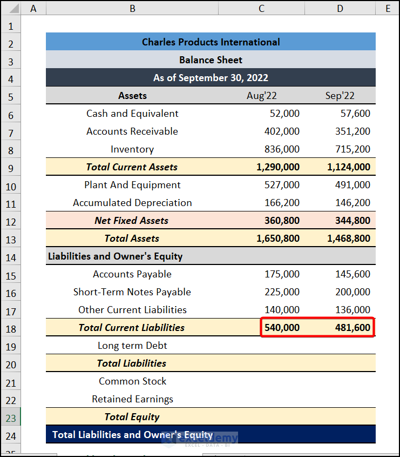Click the Retained Earnings label cell
Viewport: 400px width, 457px height.
point(132,399)
